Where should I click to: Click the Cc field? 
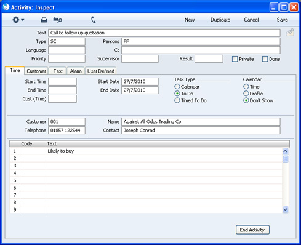(x=201, y=50)
